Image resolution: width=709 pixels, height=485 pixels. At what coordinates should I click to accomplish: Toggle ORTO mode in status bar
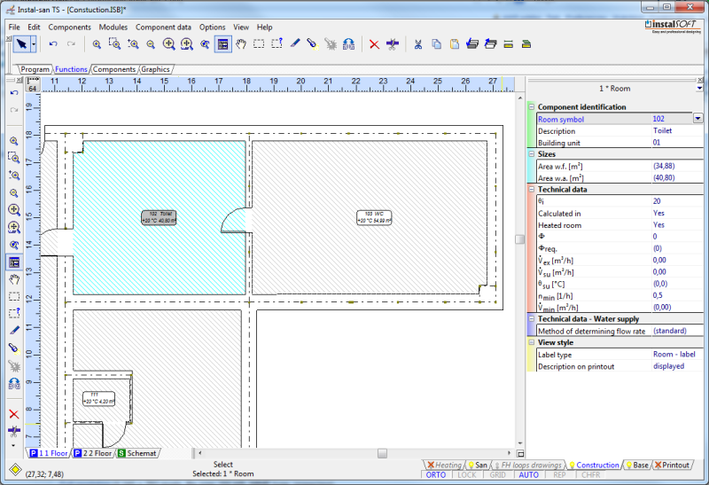pos(436,475)
